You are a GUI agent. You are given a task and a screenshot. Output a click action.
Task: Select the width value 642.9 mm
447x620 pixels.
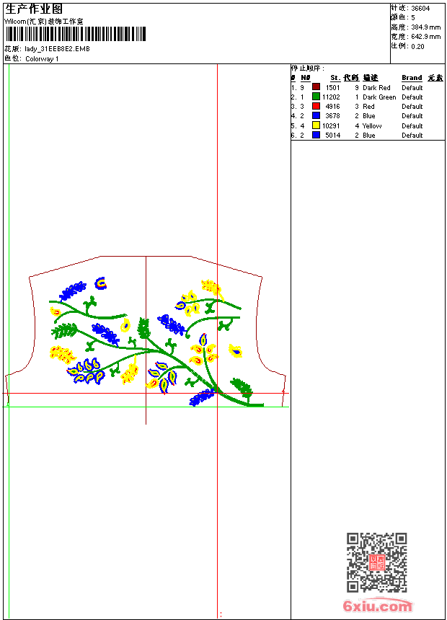point(425,37)
